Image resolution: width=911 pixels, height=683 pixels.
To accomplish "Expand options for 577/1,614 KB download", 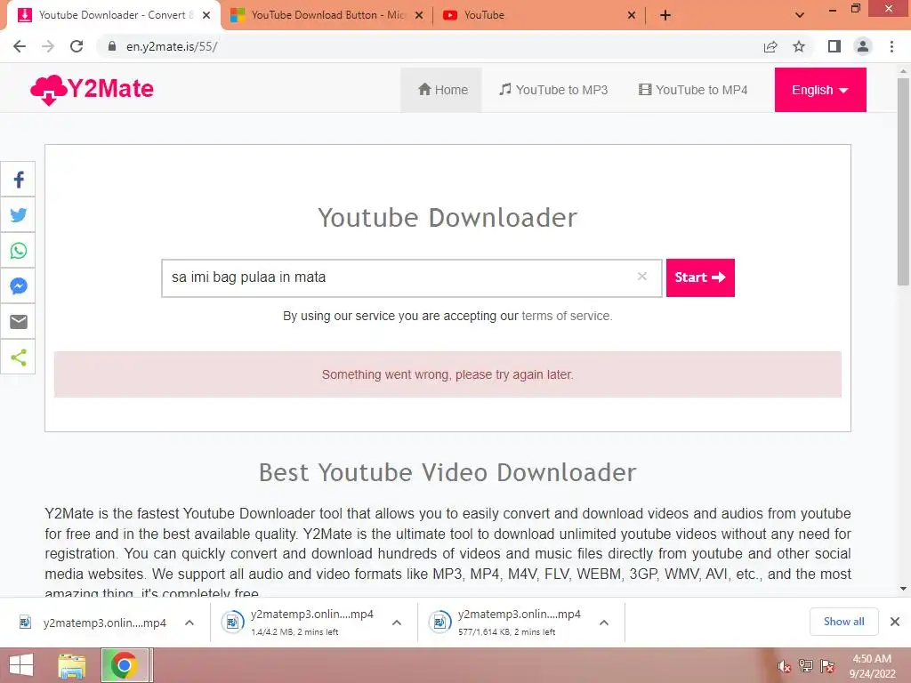I will (x=604, y=623).
